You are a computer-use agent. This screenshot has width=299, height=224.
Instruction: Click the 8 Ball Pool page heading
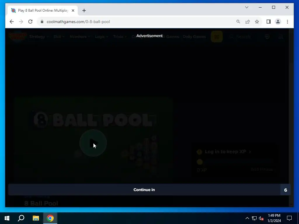(x=41, y=203)
